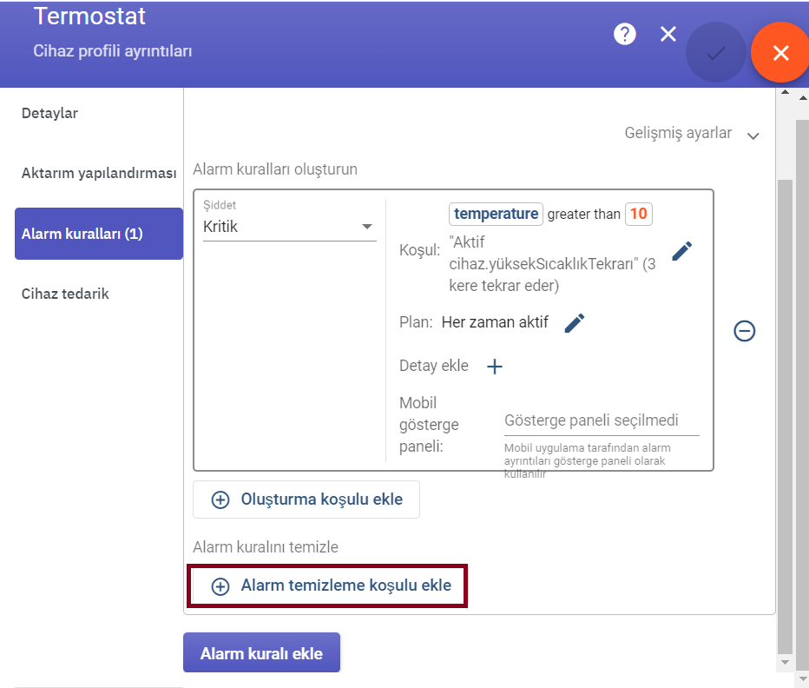Click the Detay ekle label

434,366
